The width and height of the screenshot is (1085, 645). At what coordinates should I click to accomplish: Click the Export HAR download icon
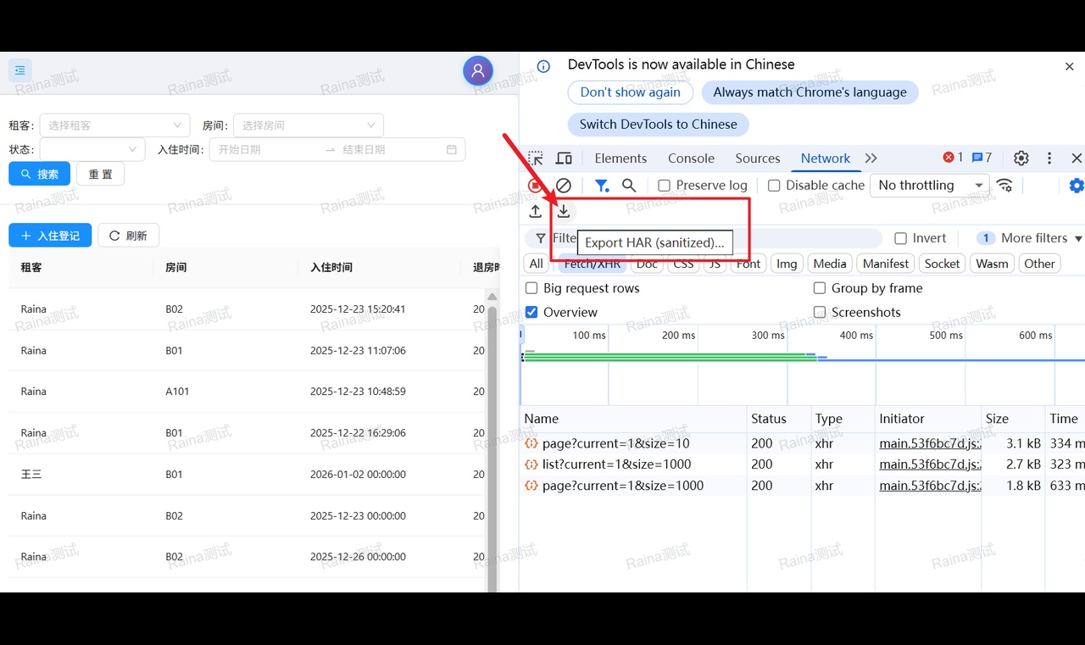click(x=564, y=211)
